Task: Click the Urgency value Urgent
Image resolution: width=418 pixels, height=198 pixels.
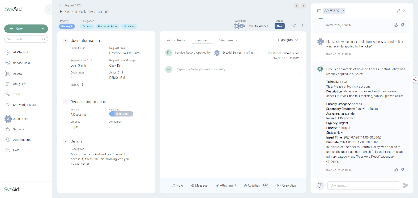Action: [75, 127]
